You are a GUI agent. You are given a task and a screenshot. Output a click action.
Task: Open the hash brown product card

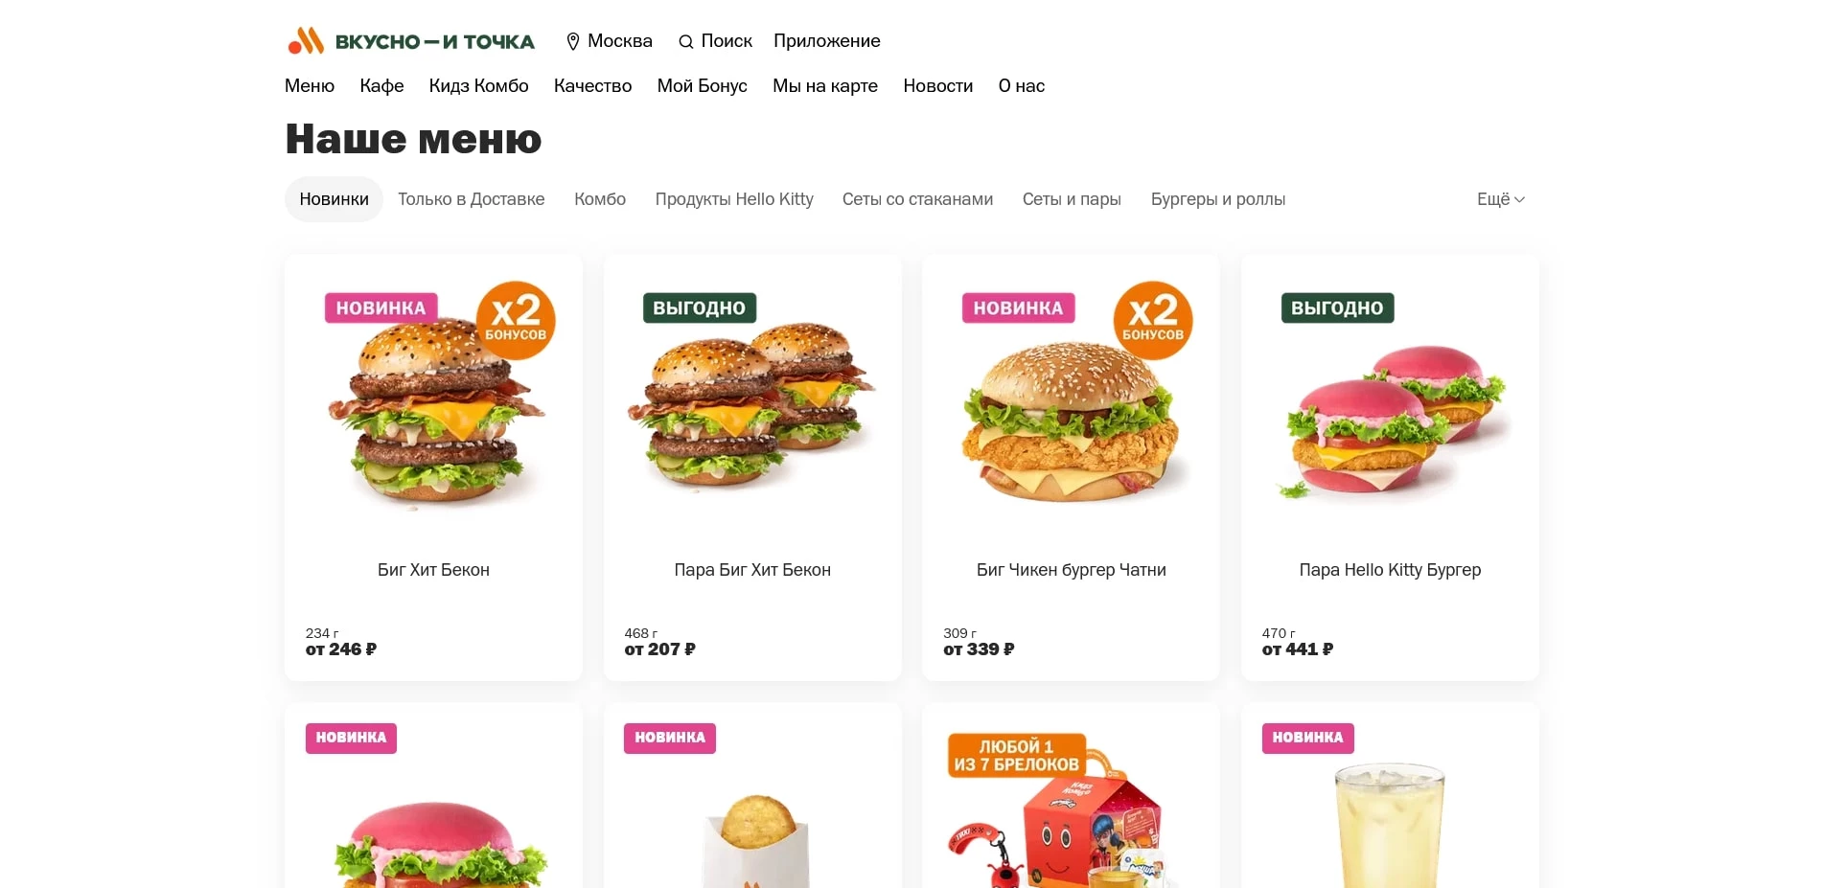(752, 795)
